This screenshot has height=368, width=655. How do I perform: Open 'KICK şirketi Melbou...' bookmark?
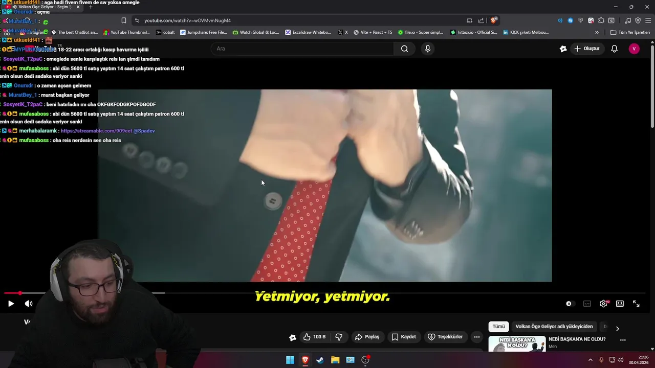point(526,32)
